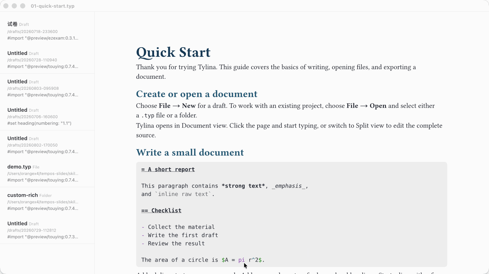Open demo.typ file from the sidebar

click(47, 173)
